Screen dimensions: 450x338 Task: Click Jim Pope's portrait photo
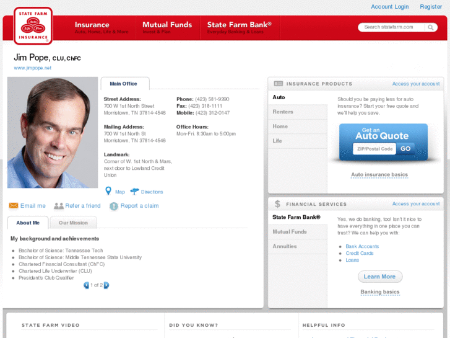[53, 132]
